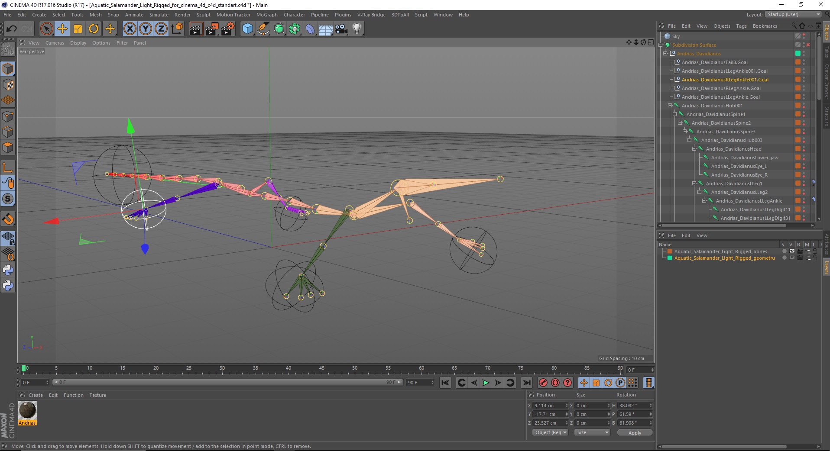Open Edit Render Settings icon
830x451 pixels.
pos(228,29)
